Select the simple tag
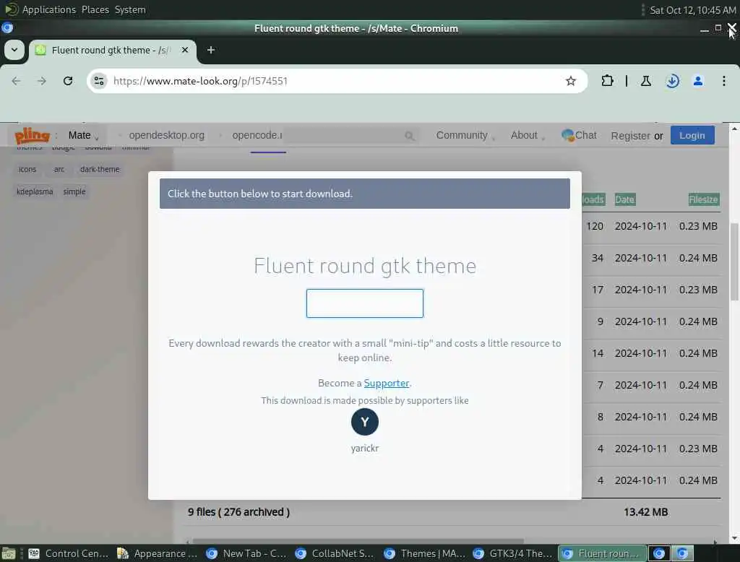Viewport: 740px width, 562px height. point(74,191)
